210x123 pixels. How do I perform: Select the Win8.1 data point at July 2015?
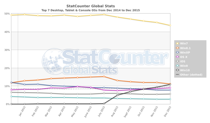(x=104, y=76)
